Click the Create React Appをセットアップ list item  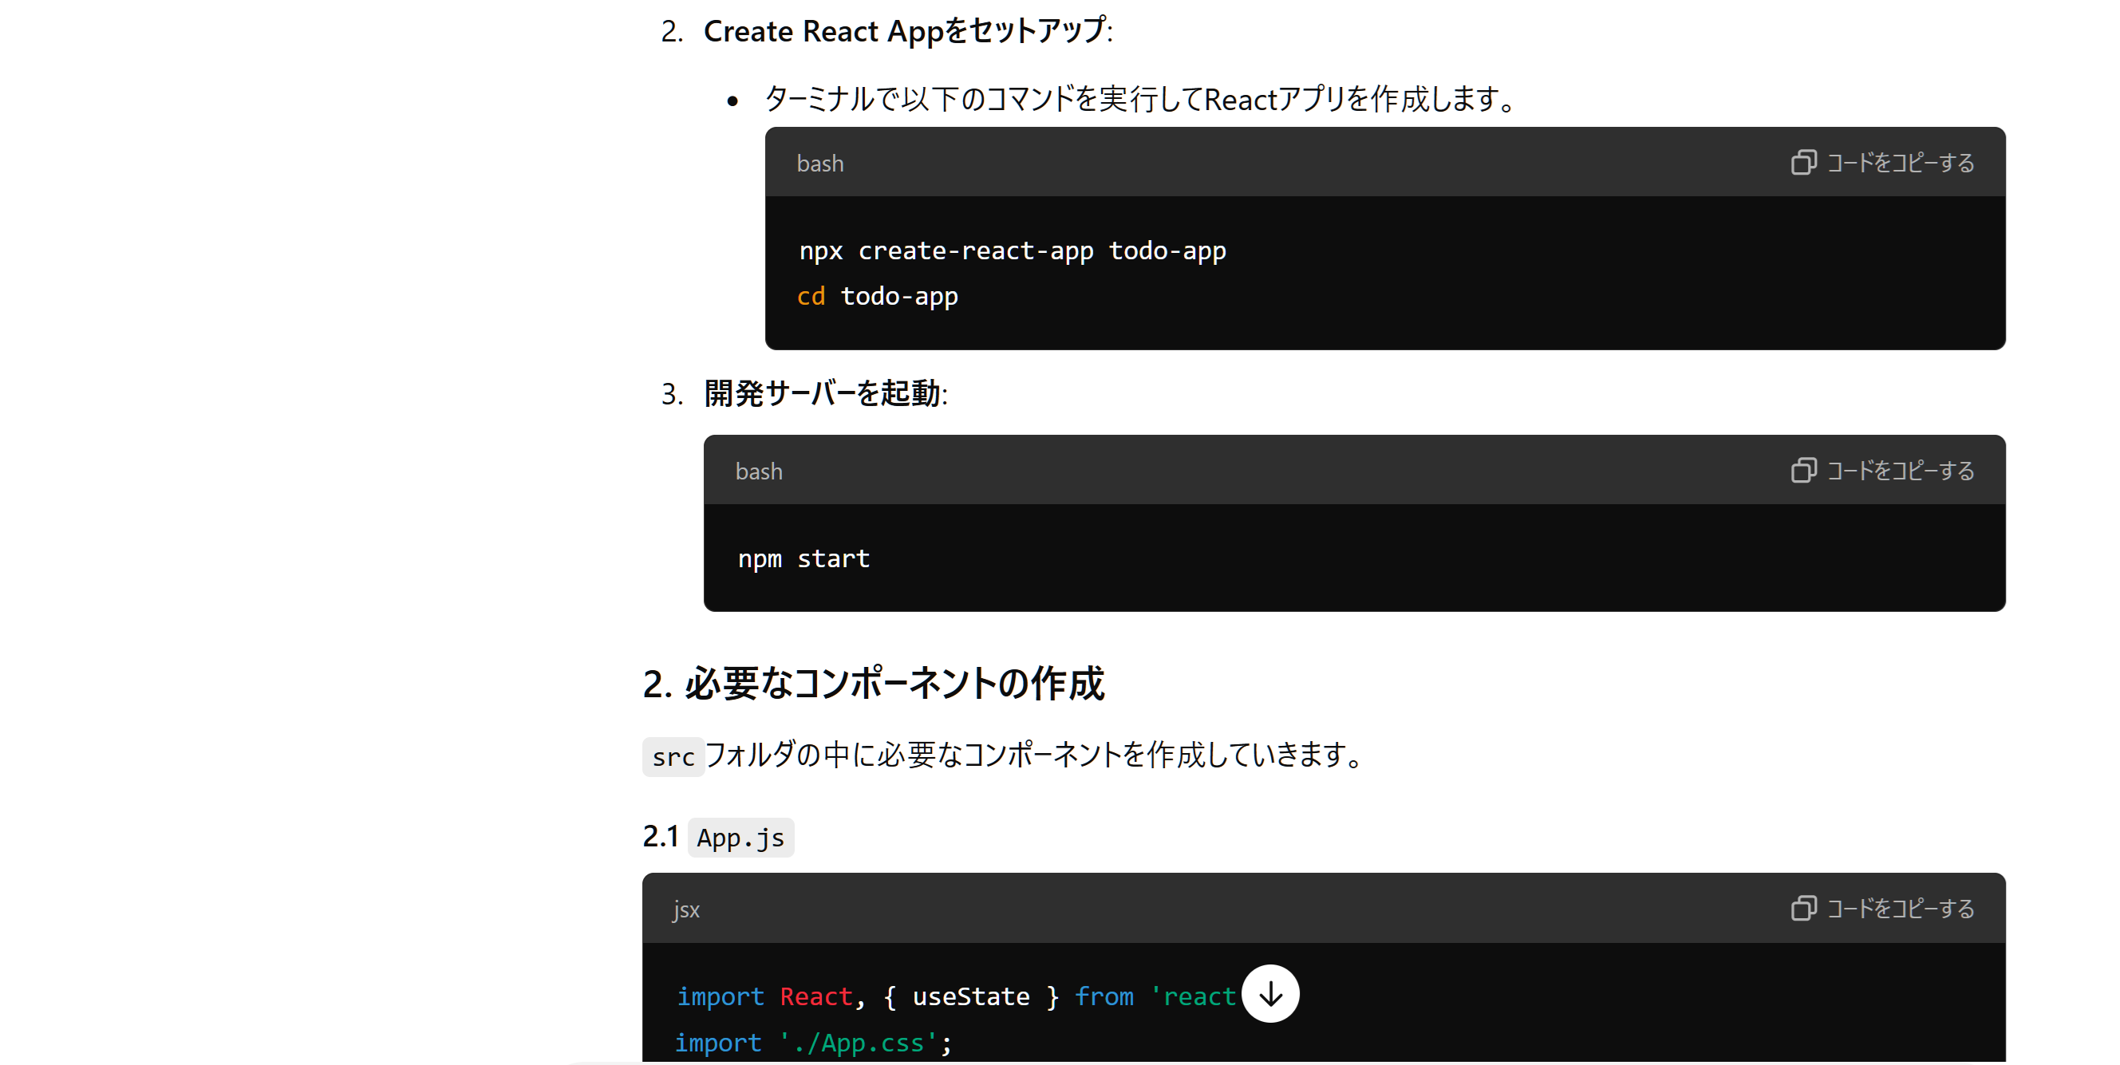pos(907,31)
